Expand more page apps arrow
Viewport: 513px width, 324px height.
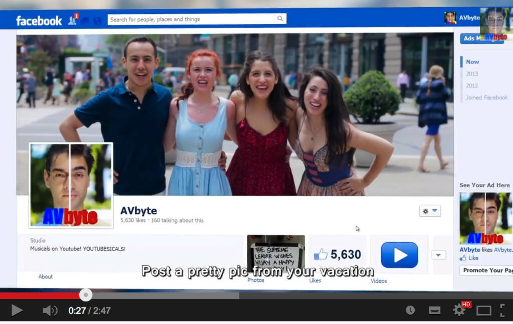pyautogui.click(x=439, y=255)
